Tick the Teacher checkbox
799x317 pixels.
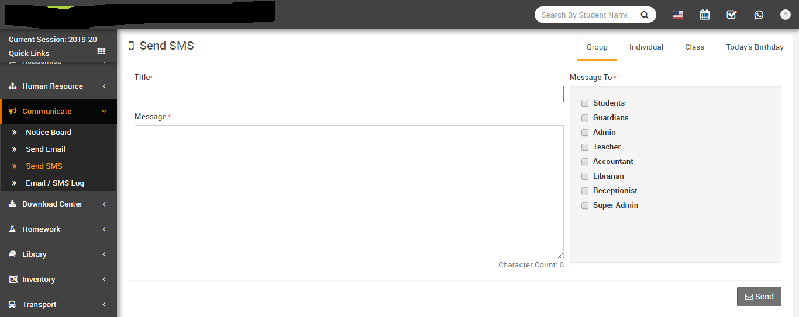(585, 147)
